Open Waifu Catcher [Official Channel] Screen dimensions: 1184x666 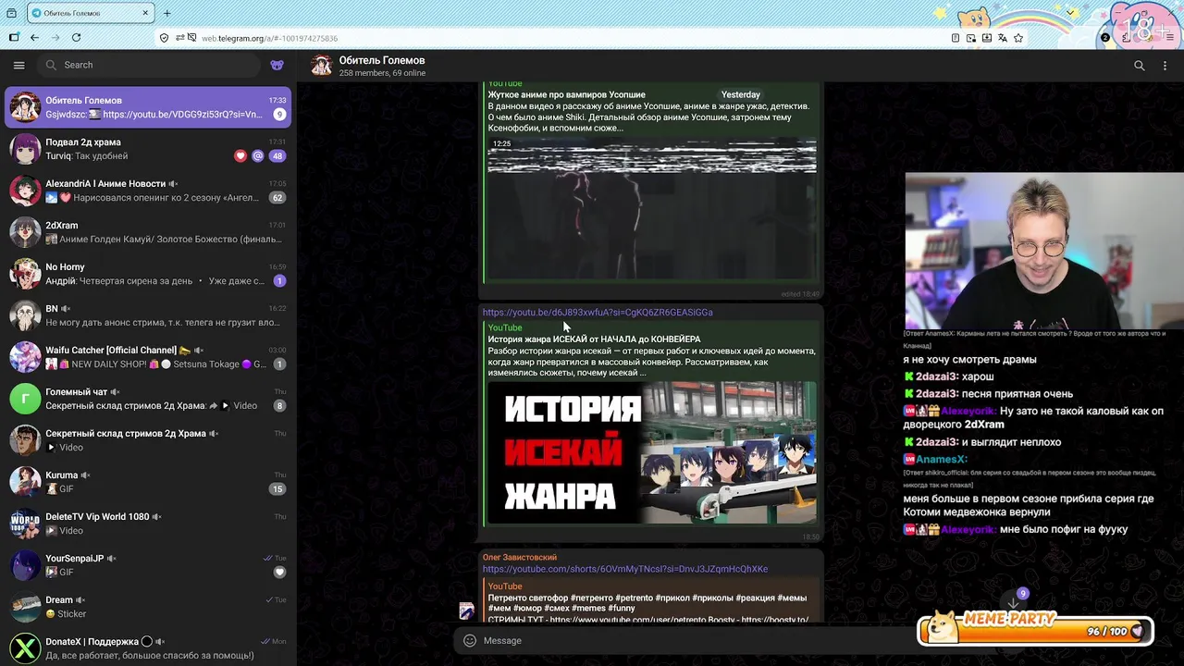[148, 357]
